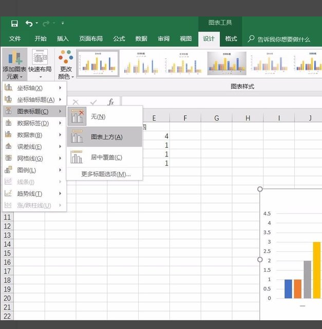
Task: Click the Redo arrow icon
Action: coord(46,23)
